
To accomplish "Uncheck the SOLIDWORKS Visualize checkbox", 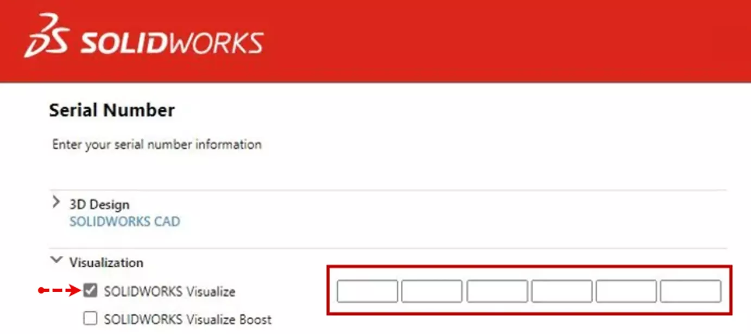I will coord(91,291).
